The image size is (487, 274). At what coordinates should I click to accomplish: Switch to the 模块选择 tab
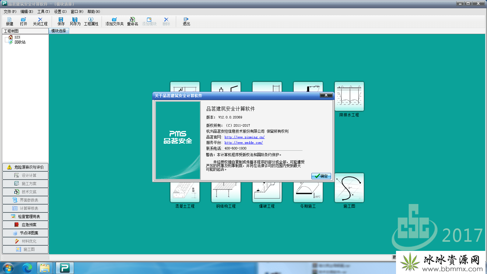(59, 31)
